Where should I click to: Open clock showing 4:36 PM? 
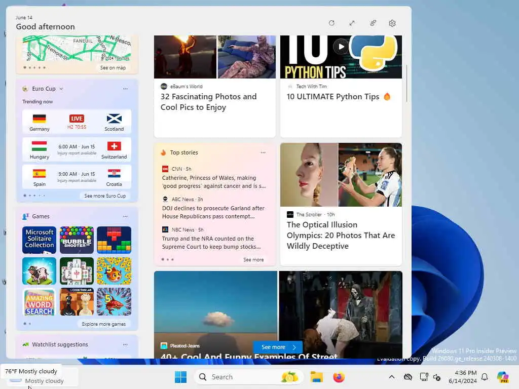pos(462,377)
